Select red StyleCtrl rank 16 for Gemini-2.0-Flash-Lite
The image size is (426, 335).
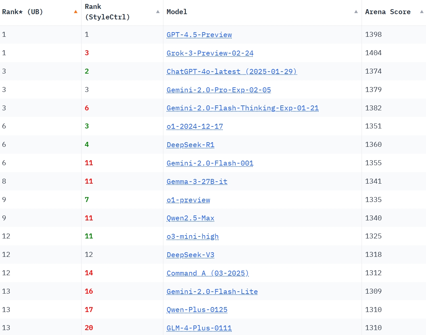(x=89, y=291)
